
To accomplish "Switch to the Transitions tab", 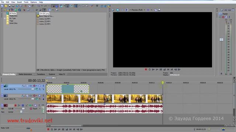I will [x=41, y=74].
